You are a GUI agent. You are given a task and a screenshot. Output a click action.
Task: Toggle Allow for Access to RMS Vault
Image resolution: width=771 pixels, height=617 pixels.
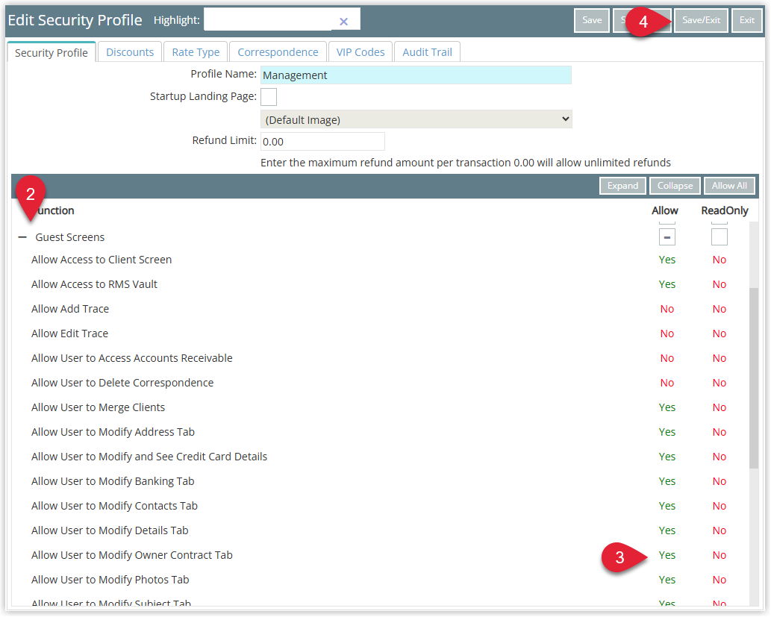[667, 285]
